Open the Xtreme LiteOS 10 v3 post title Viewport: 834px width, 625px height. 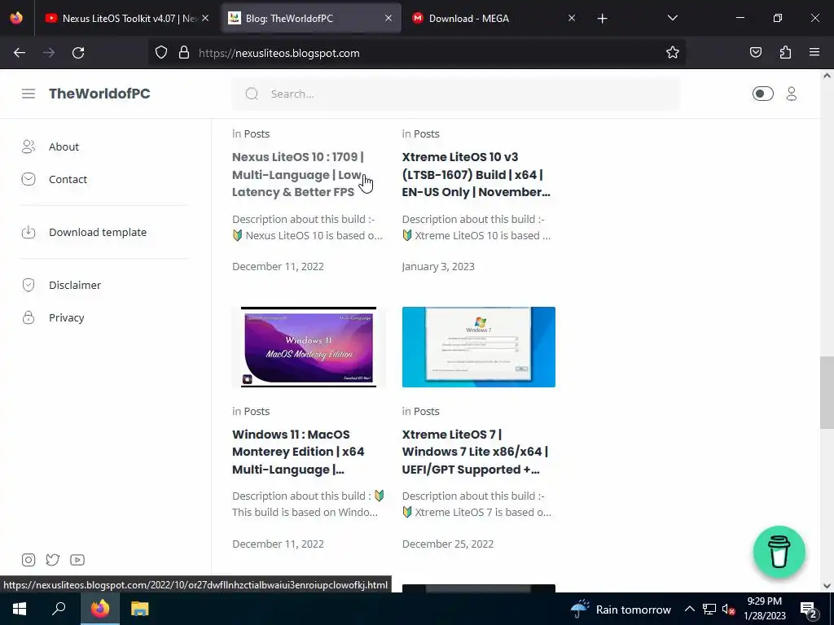pos(476,174)
